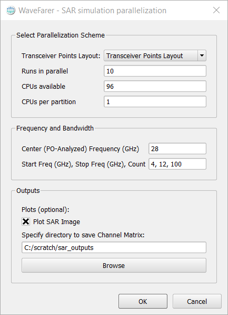Click the 'Transceiver Points Layout:' label

pyautogui.click(x=61, y=55)
